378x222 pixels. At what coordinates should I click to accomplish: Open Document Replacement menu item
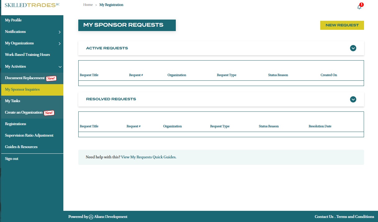coord(25,78)
